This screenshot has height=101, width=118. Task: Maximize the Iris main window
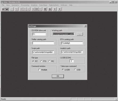point(113,2)
